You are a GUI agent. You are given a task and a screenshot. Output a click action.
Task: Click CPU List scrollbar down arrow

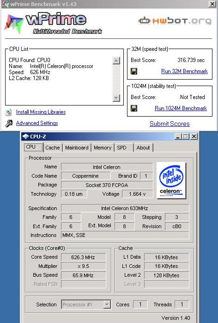point(116,98)
